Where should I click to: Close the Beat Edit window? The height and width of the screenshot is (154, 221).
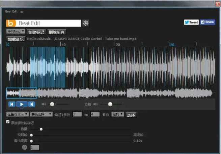click(218, 4)
